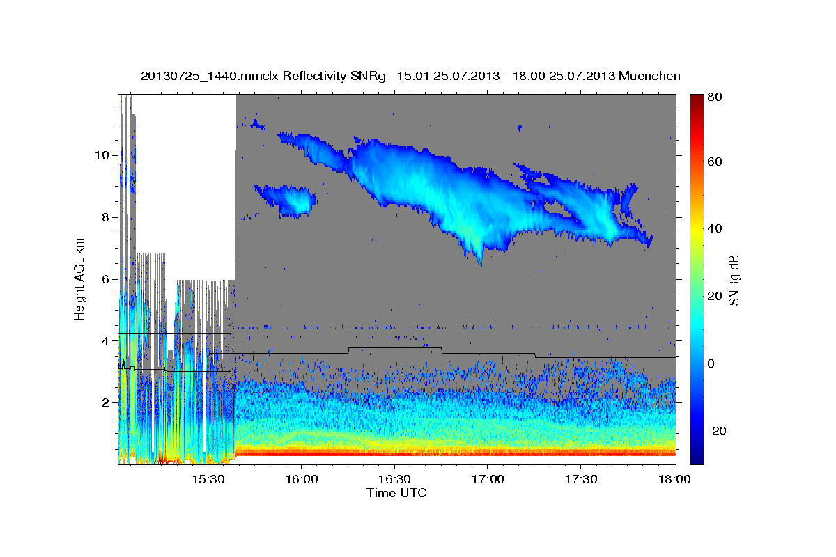Click the 'Muenchen' location label in the title
Image resolution: width=836 pixels, height=557 pixels.
[649, 76]
